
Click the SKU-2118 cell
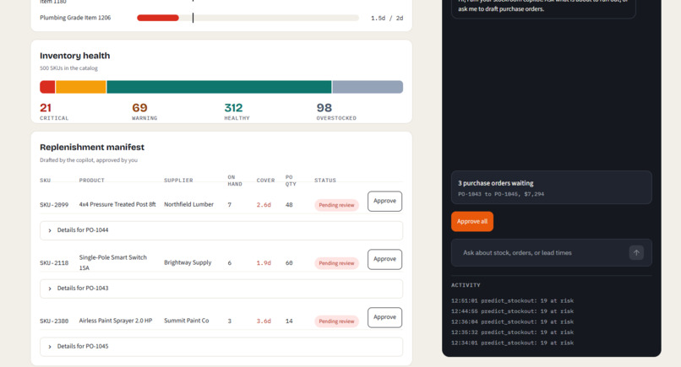(x=54, y=263)
